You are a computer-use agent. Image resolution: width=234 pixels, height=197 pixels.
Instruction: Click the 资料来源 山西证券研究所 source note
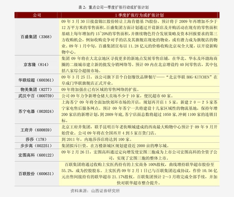[x=95, y=191]
